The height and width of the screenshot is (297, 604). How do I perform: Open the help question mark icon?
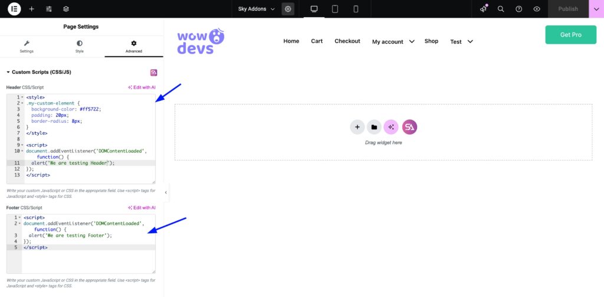click(x=519, y=9)
